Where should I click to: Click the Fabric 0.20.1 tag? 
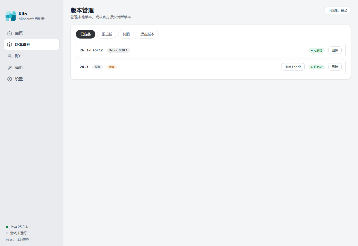(x=118, y=50)
